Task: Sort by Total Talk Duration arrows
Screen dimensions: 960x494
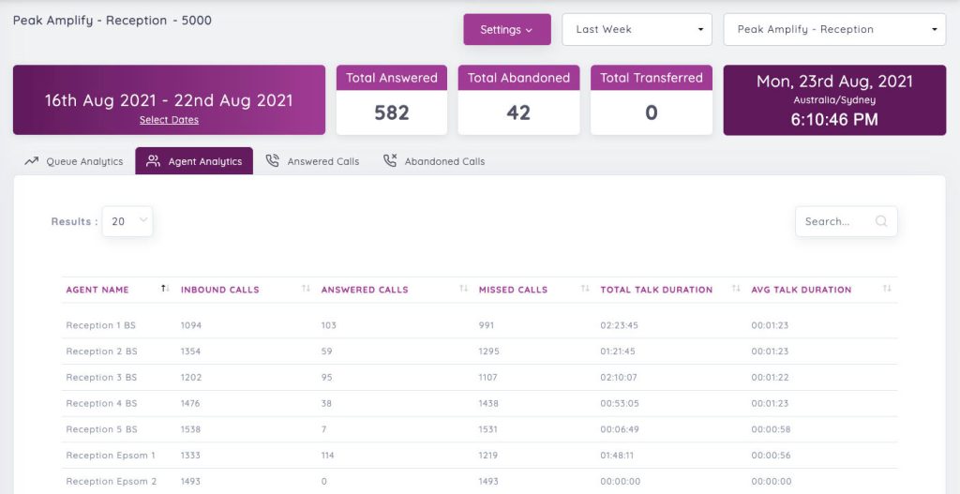Action: [736, 289]
